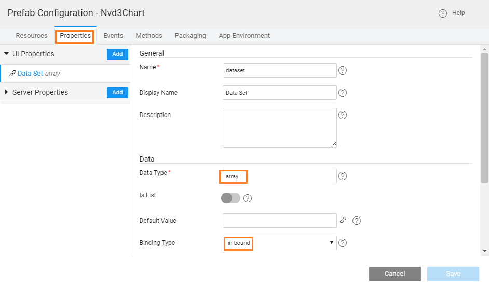Switch to the Events tab
489x291 pixels.
[x=113, y=36]
